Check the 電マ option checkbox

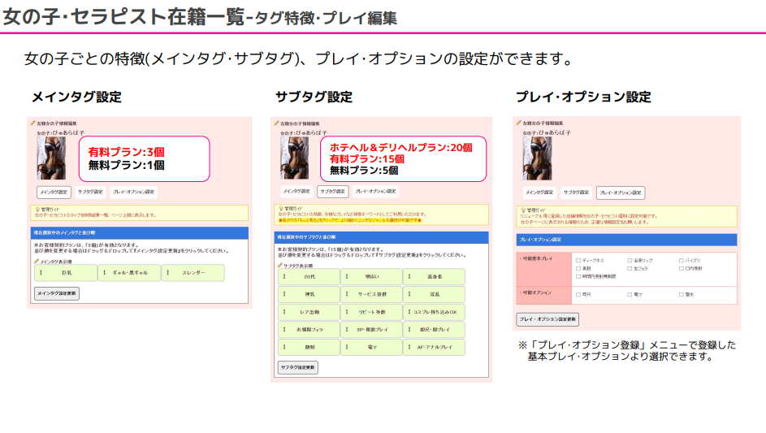point(630,294)
